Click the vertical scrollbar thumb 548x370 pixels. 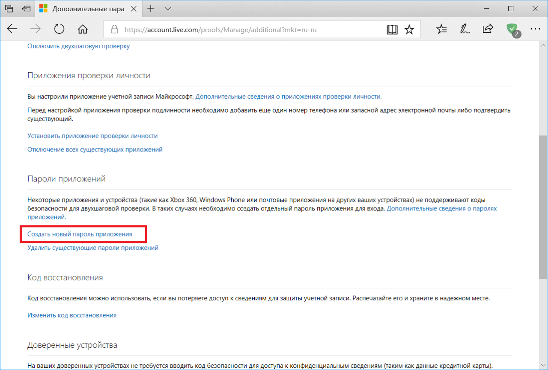[x=543, y=207]
